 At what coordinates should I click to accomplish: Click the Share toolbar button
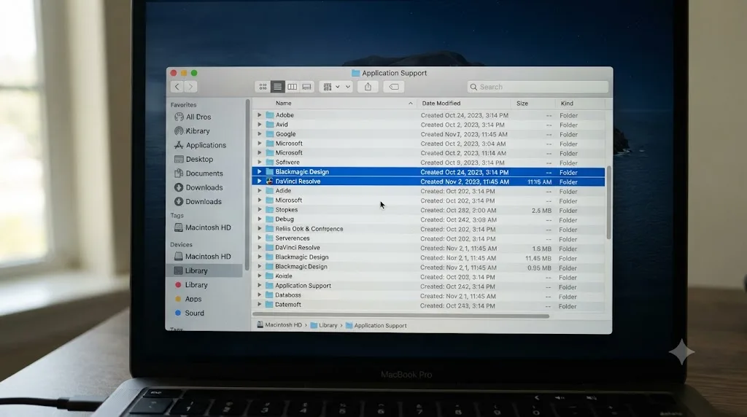pyautogui.click(x=368, y=87)
